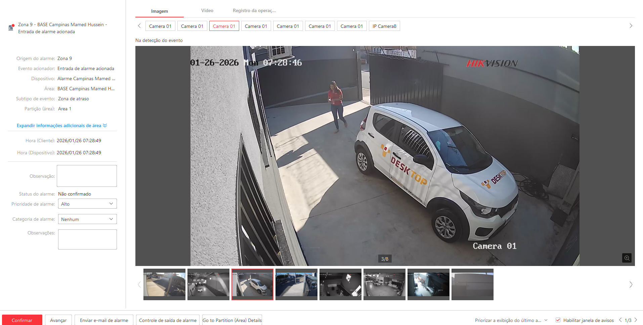Click the Observação text field
This screenshot has width=643, height=325.
coord(87,176)
